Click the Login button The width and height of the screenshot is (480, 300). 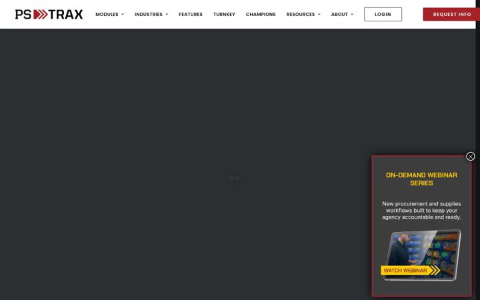(x=383, y=15)
